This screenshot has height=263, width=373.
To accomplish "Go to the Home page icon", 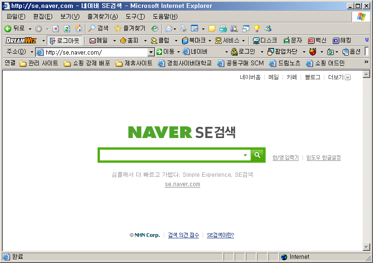I will pos(78,29).
